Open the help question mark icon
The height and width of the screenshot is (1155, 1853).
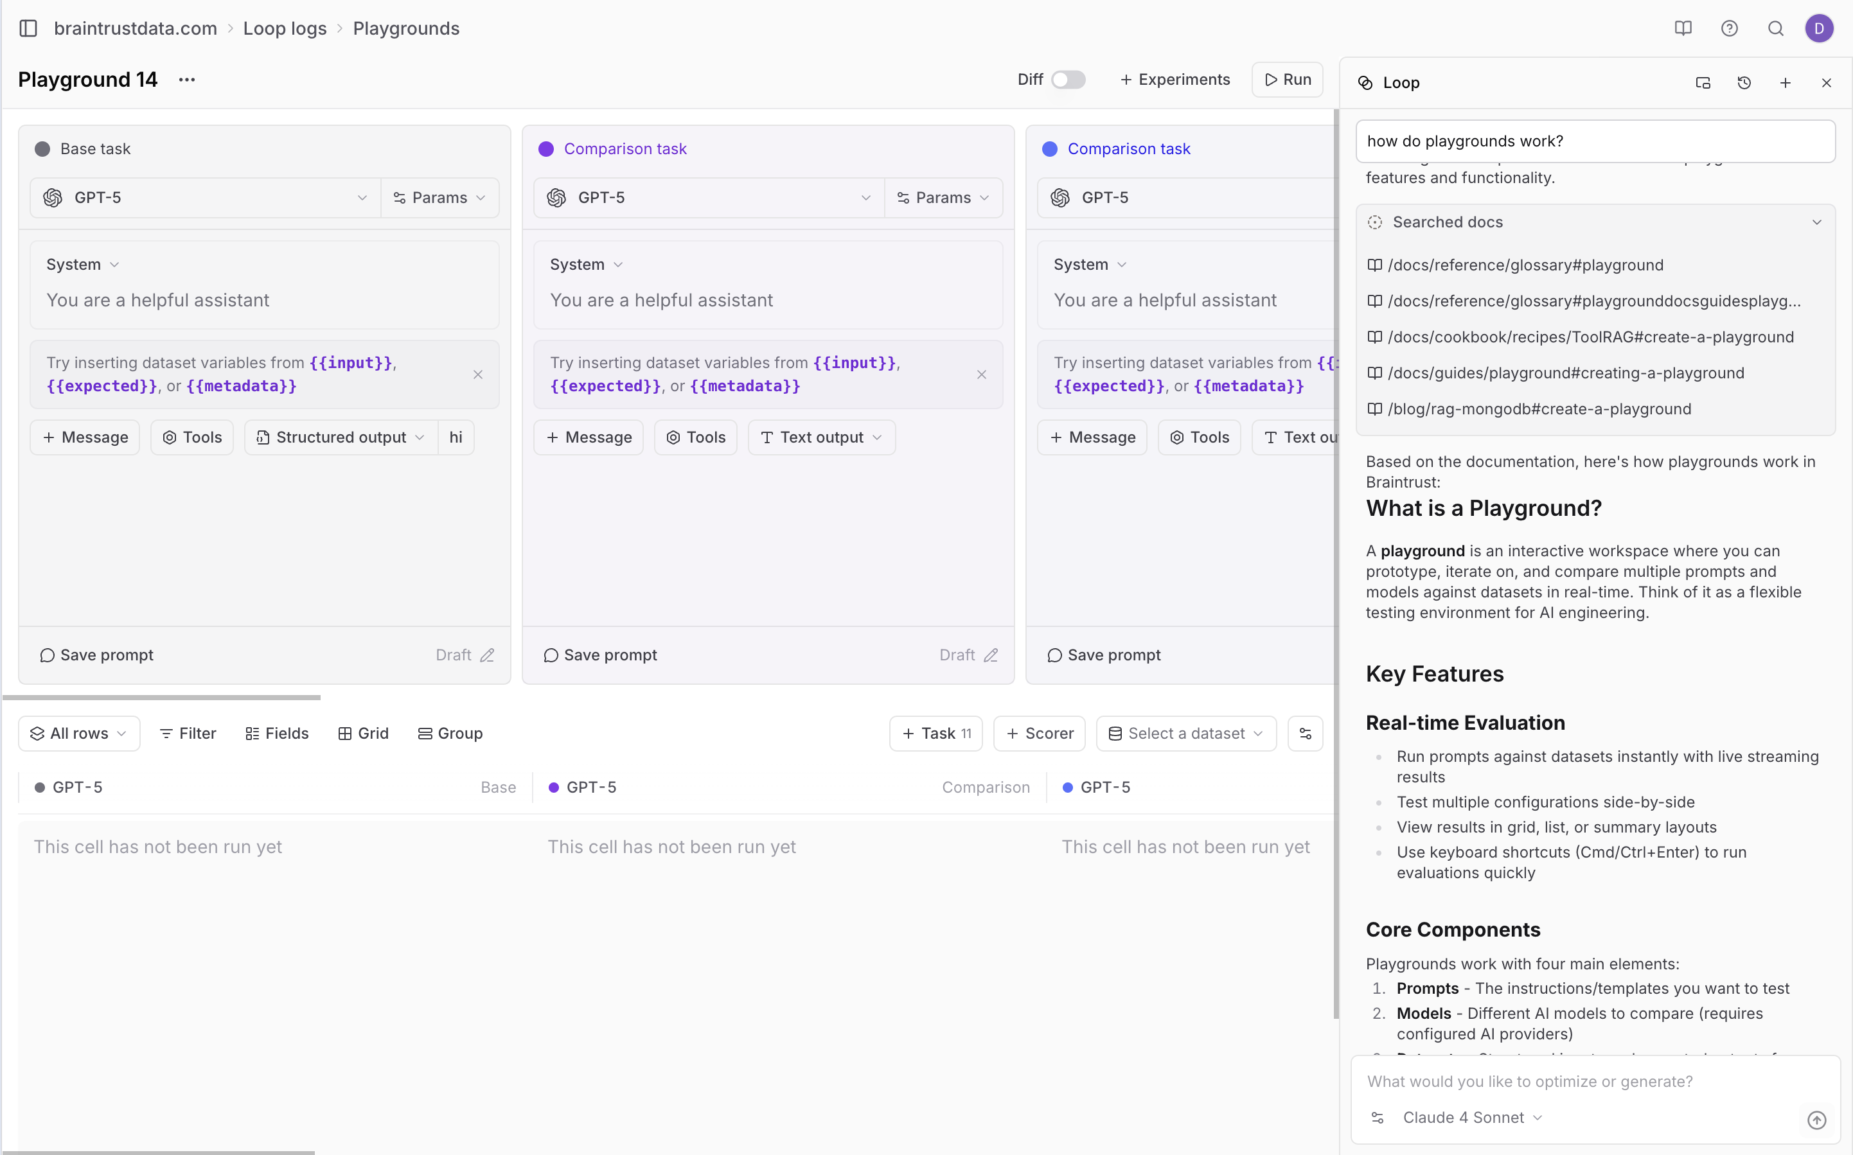click(1729, 28)
